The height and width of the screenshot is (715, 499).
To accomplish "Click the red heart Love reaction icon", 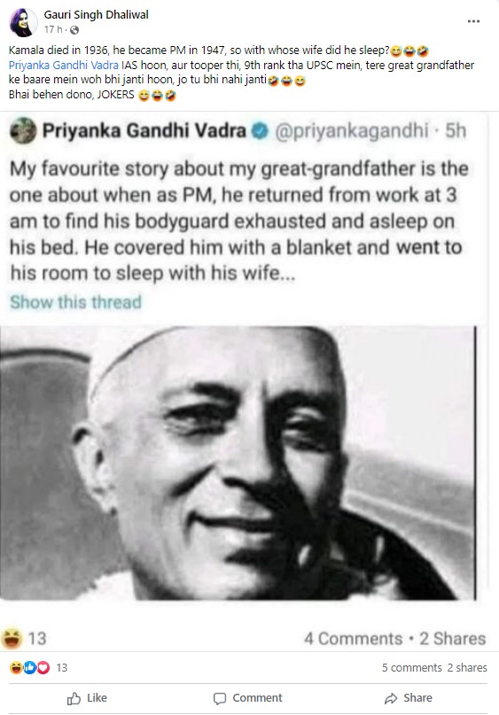I will [x=43, y=668].
